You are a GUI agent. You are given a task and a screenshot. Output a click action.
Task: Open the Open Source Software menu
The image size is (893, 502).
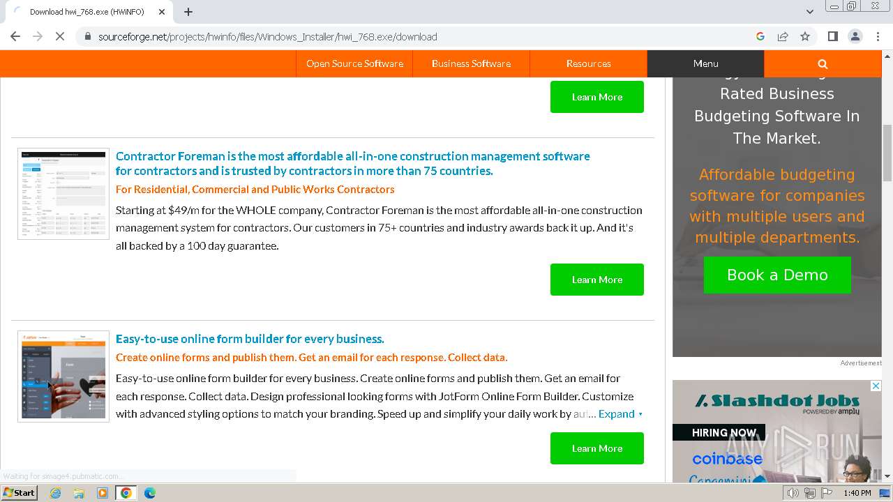[x=354, y=63]
